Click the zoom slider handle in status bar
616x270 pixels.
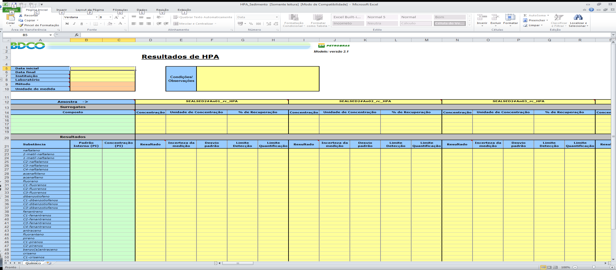594,267
